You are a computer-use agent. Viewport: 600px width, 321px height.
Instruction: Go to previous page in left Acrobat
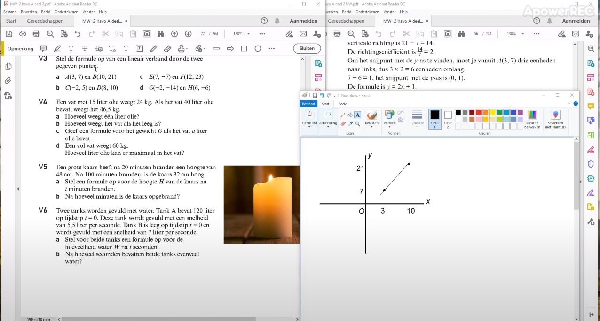174,34
